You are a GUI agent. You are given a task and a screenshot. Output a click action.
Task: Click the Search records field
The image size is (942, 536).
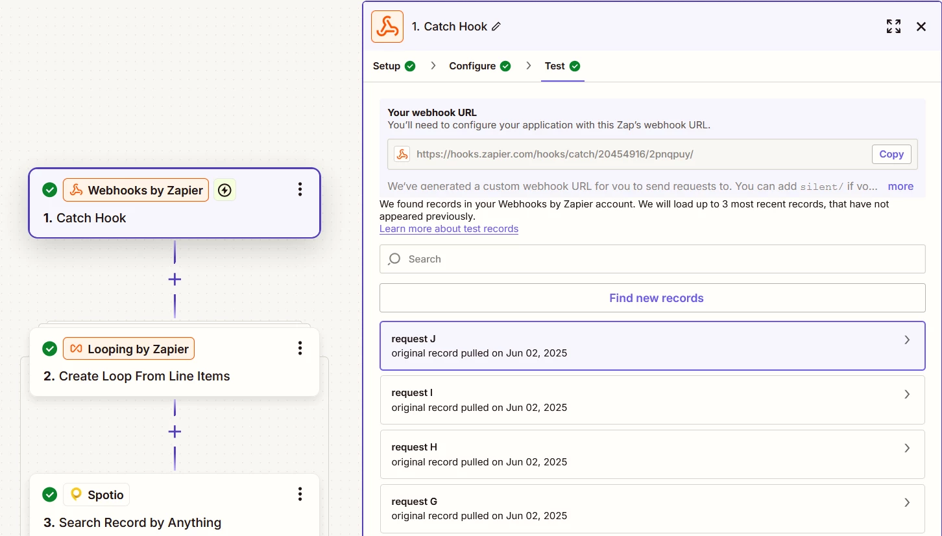(653, 259)
